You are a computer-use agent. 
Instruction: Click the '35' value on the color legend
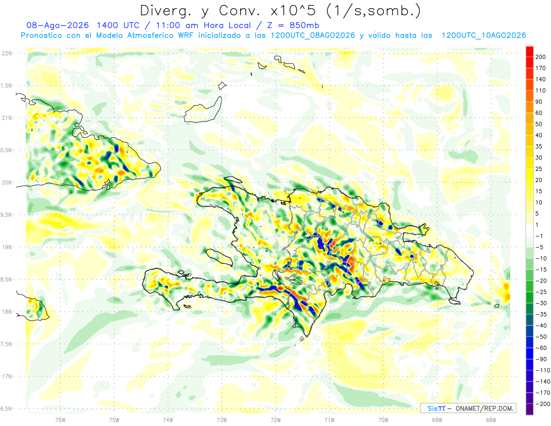pyautogui.click(x=539, y=147)
